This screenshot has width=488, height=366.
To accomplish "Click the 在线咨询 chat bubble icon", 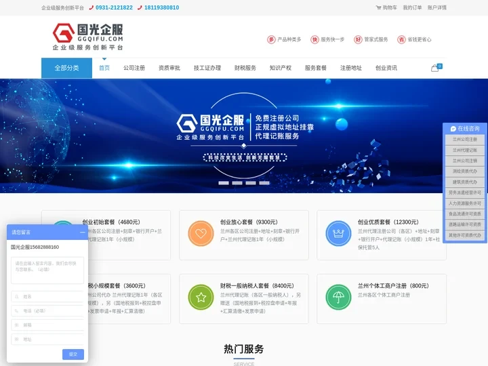I will (453, 129).
